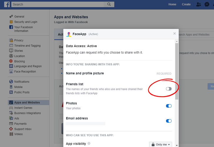This screenshot has height=147, width=214.
Task: Click Search Apps and Websites field
Action: tap(196, 34)
